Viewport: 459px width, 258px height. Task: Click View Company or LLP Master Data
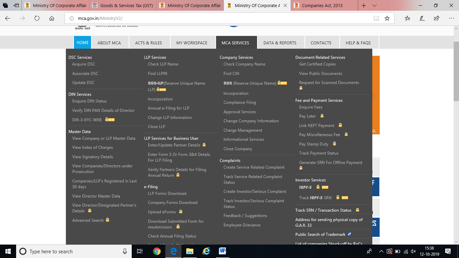pyautogui.click(x=103, y=138)
